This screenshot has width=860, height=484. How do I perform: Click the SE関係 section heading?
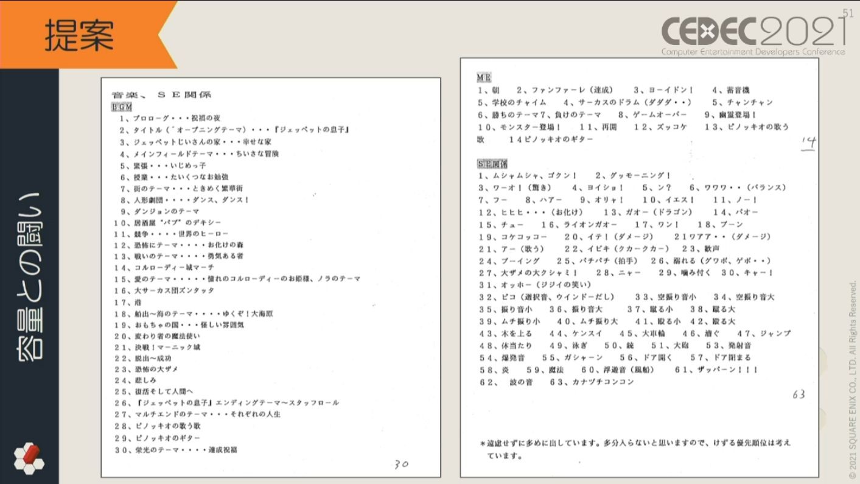click(x=493, y=164)
